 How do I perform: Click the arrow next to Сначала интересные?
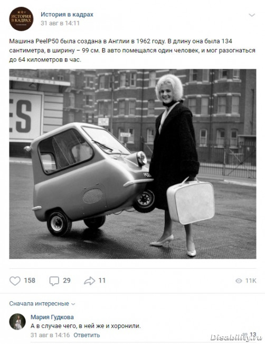pos(73,304)
